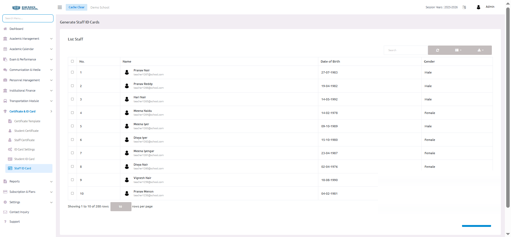Screen dimensions: 511x237
Task: Click the Admin username link
Action: [x=490, y=7]
